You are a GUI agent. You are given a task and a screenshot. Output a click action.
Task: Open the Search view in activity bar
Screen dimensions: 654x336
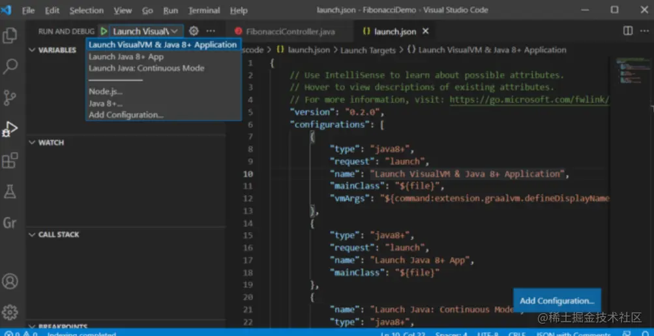pyautogui.click(x=10, y=67)
